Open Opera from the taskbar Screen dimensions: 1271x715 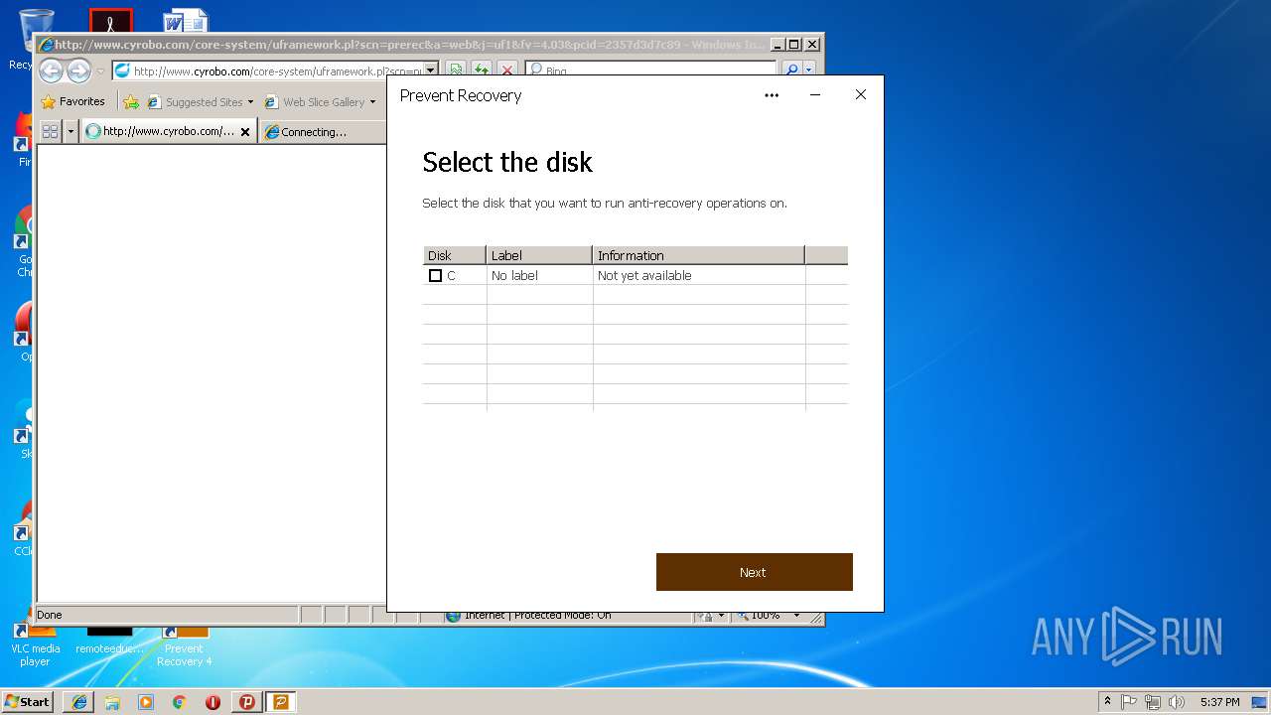(213, 701)
